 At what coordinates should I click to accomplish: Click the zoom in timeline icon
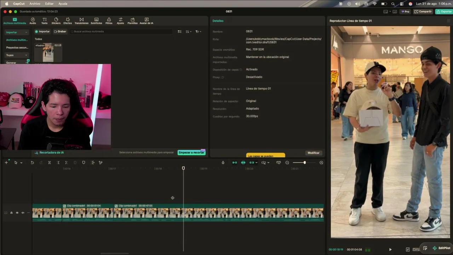click(x=321, y=163)
